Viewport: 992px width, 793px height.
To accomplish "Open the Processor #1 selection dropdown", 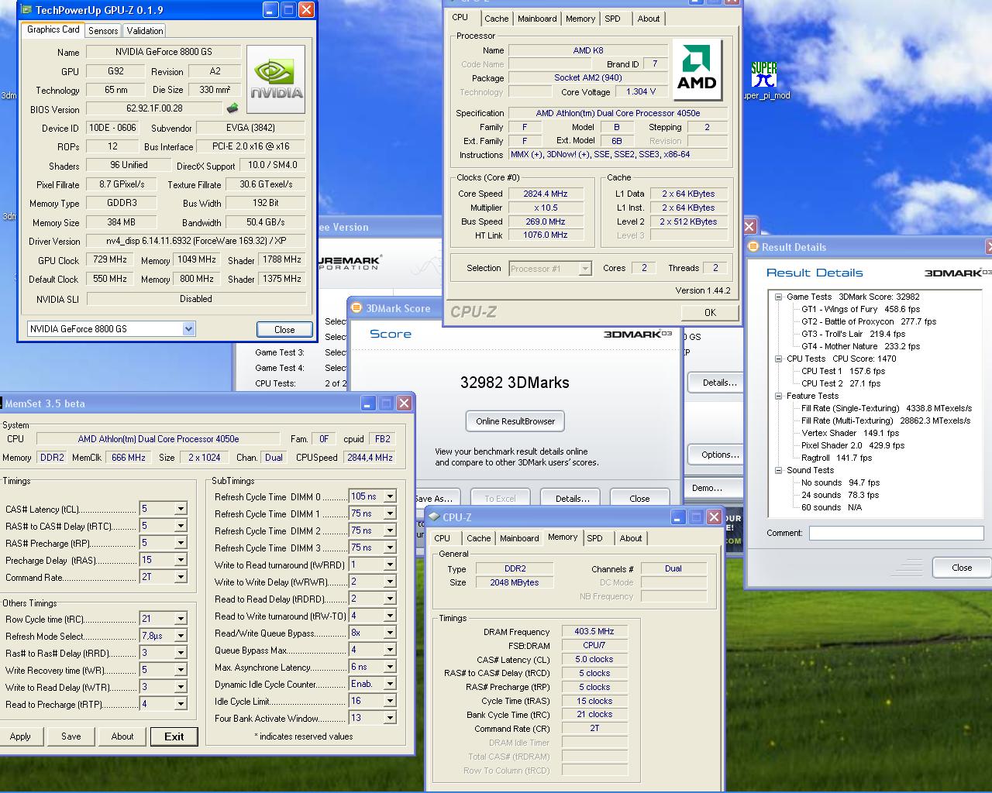I will (x=585, y=269).
